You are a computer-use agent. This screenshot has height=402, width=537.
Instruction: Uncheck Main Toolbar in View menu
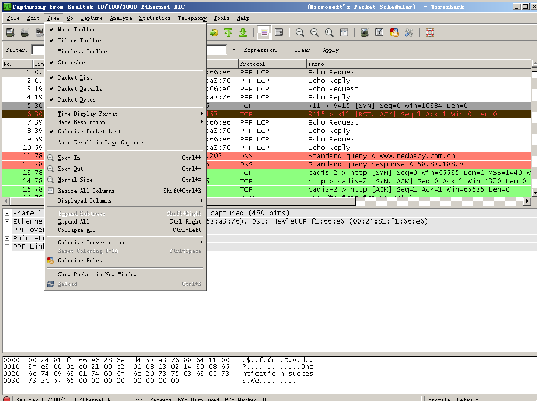pos(125,29)
